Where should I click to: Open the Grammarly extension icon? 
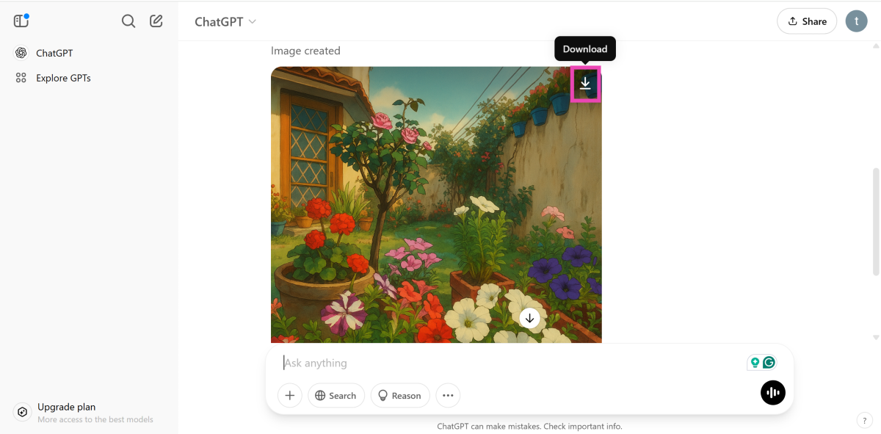(769, 362)
